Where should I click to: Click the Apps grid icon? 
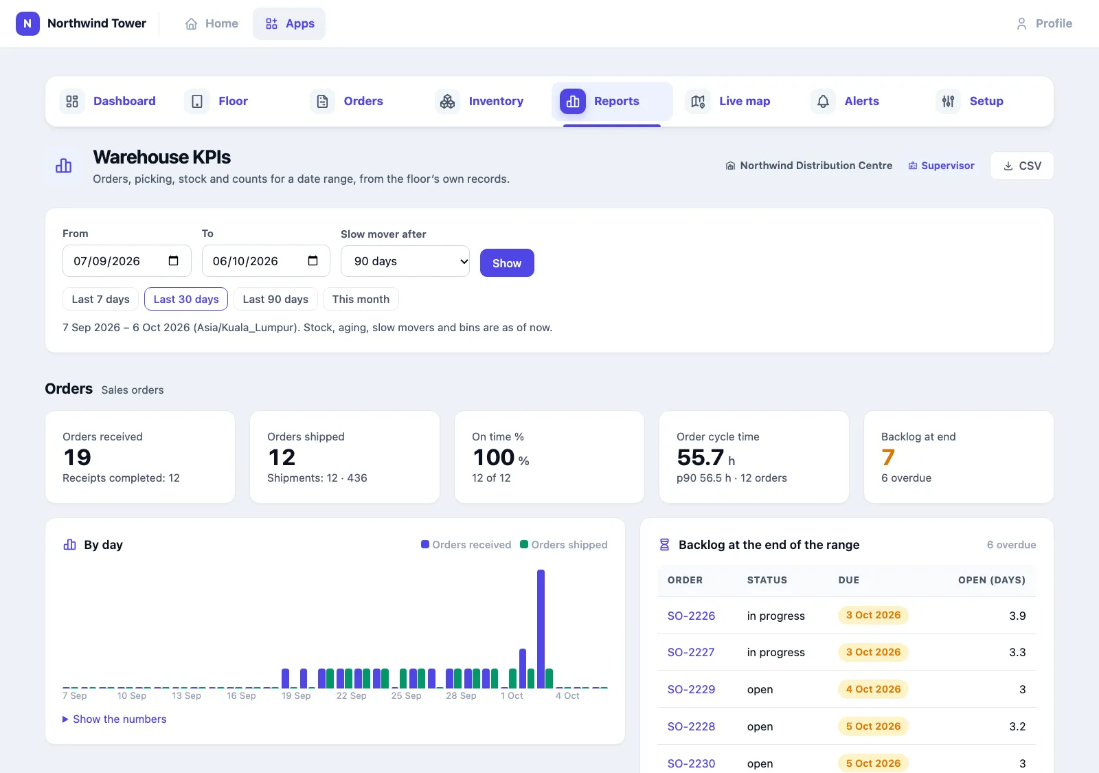click(272, 24)
